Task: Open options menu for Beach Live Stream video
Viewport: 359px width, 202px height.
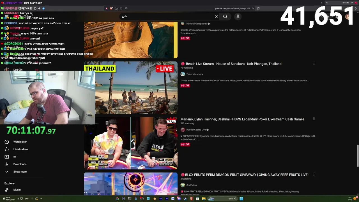Action: [314, 63]
